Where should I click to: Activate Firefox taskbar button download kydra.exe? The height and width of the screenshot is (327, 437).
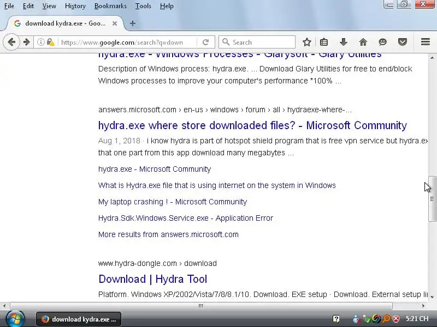[79, 319]
